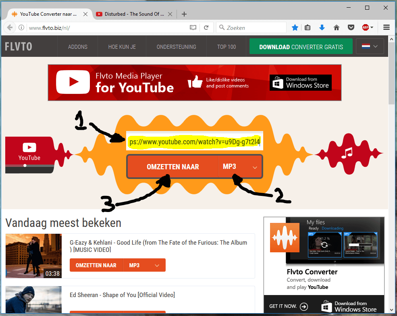Click the page scrollbar up arrow
The height and width of the screenshot is (316, 397).
coord(391,39)
